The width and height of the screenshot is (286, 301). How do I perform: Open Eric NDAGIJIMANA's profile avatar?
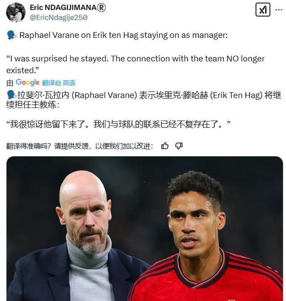click(16, 12)
